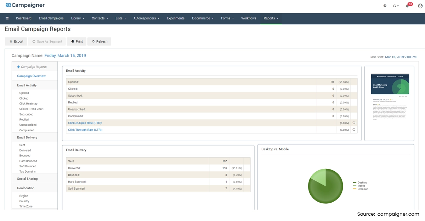Refresh the report data

coord(99,41)
